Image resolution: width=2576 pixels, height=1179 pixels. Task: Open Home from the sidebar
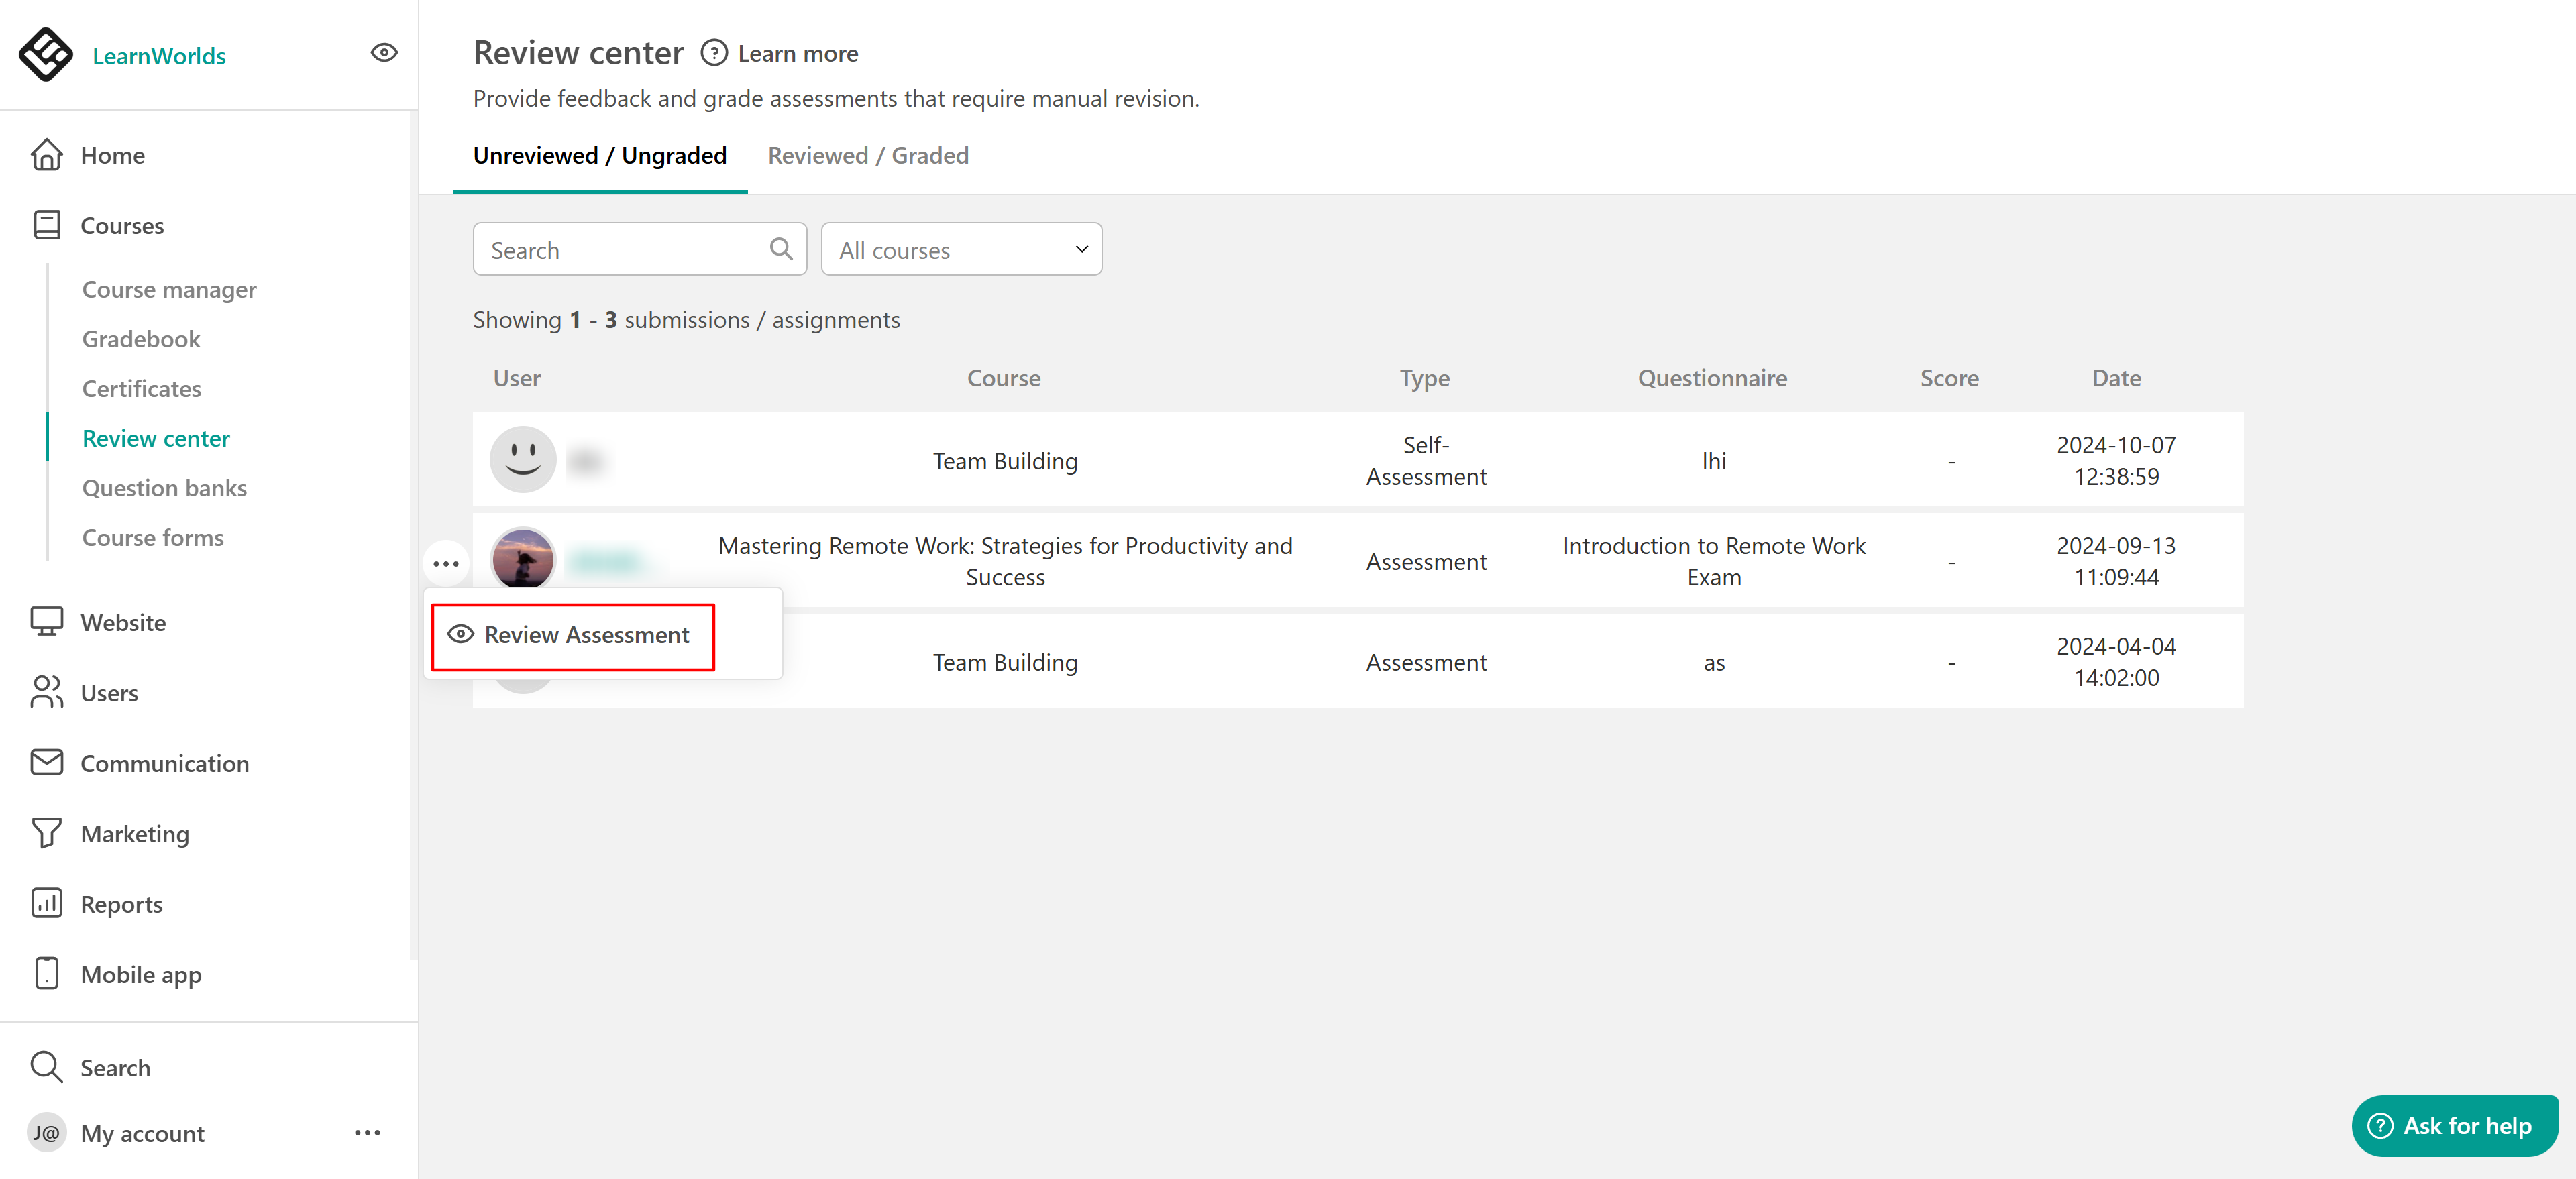(x=112, y=155)
